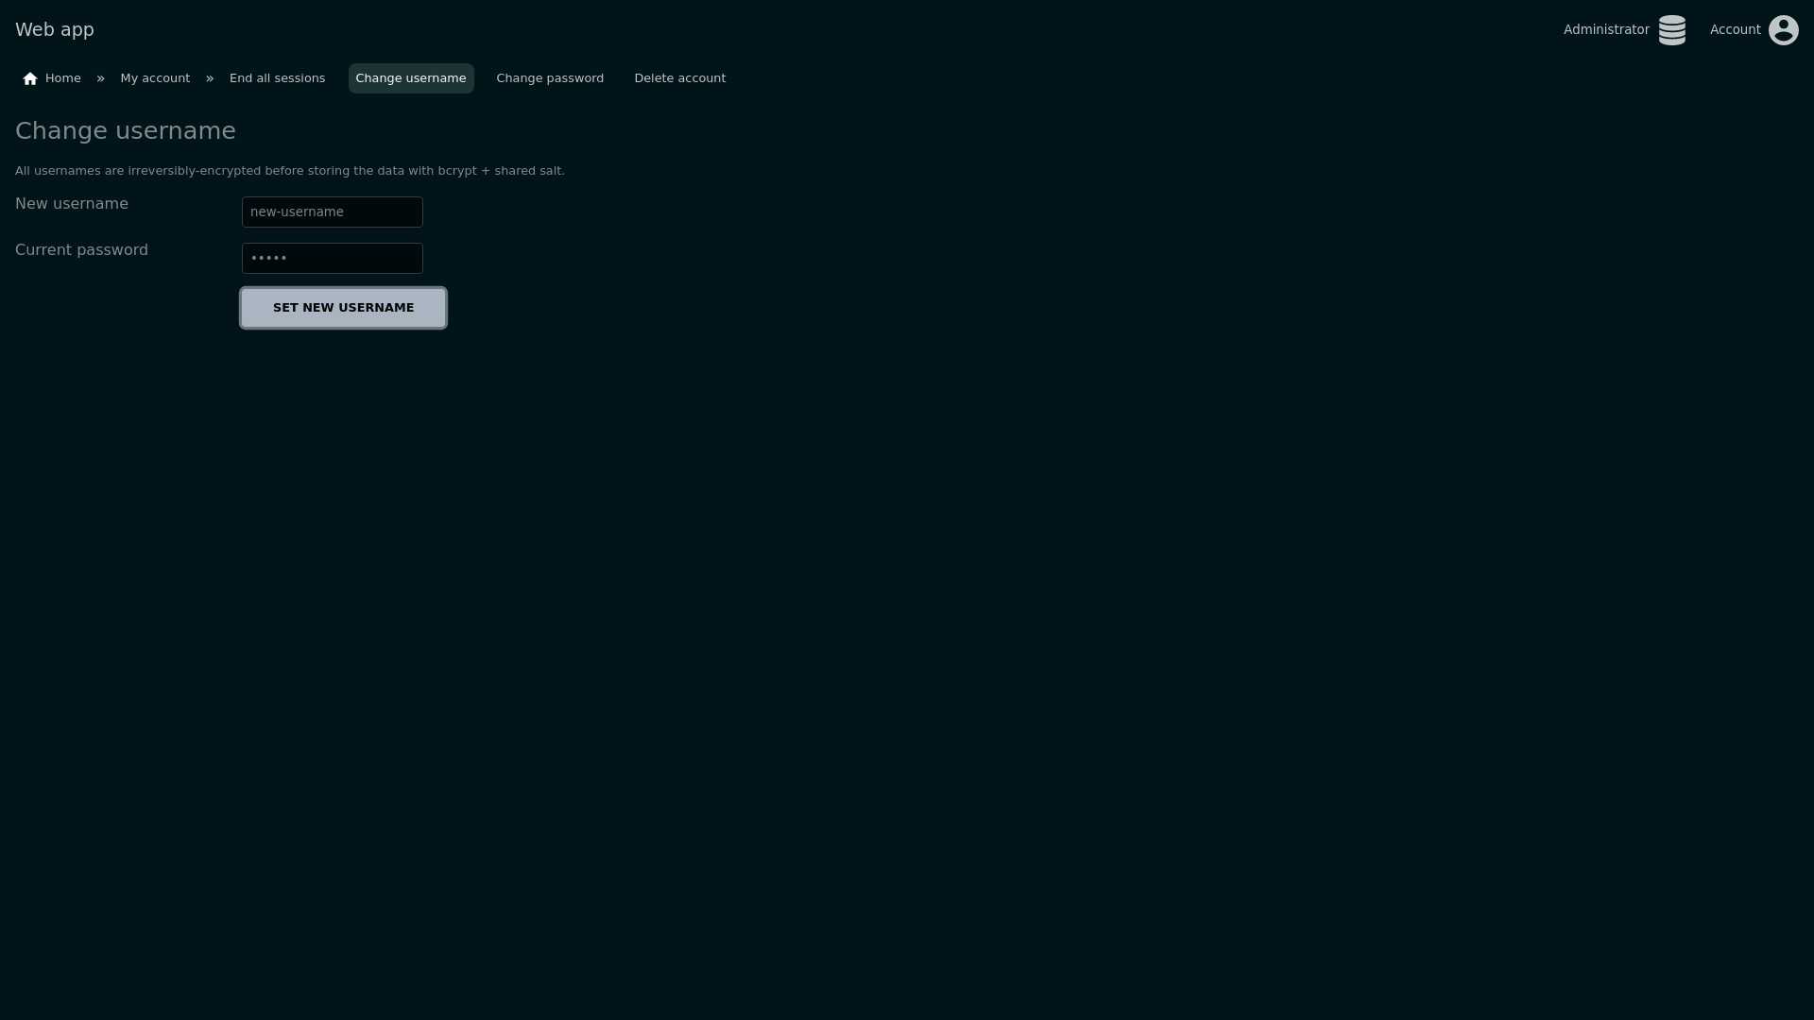The width and height of the screenshot is (1814, 1020).
Task: Click the Administrator database stack icon
Action: tap(1671, 30)
